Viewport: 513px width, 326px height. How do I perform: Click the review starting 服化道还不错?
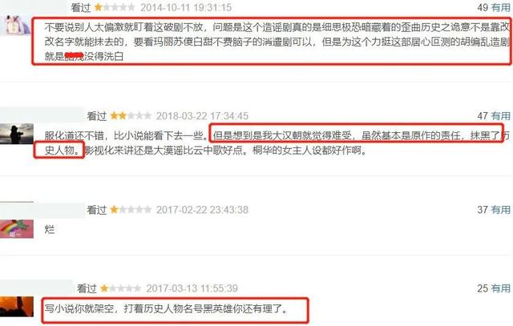tap(277, 143)
